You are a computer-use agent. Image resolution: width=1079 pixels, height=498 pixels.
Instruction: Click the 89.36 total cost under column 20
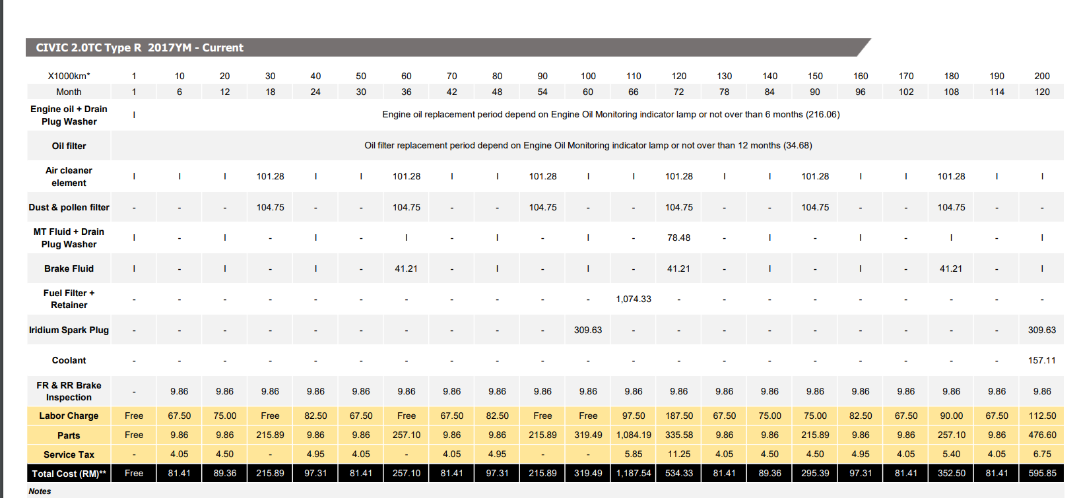click(225, 473)
